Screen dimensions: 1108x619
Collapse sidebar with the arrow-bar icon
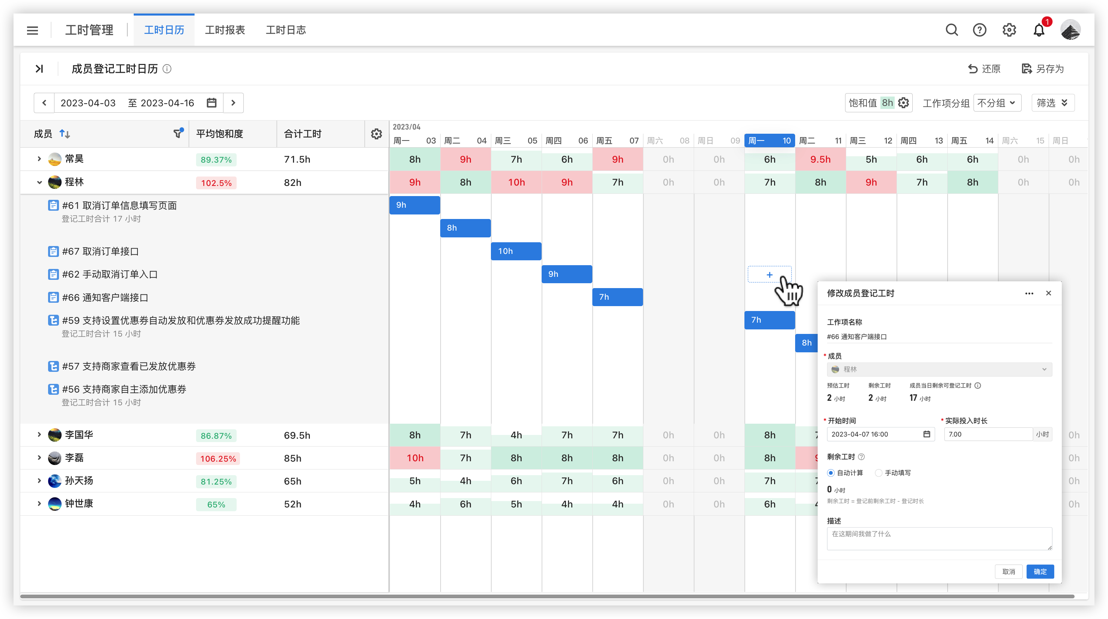click(39, 69)
